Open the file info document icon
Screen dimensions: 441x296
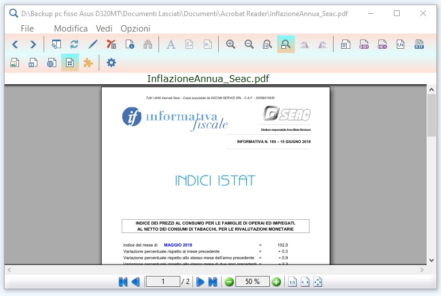pyautogui.click(x=130, y=44)
